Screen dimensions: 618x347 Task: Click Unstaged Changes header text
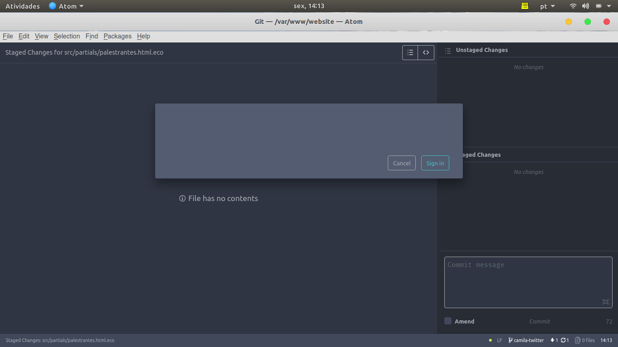click(x=482, y=50)
